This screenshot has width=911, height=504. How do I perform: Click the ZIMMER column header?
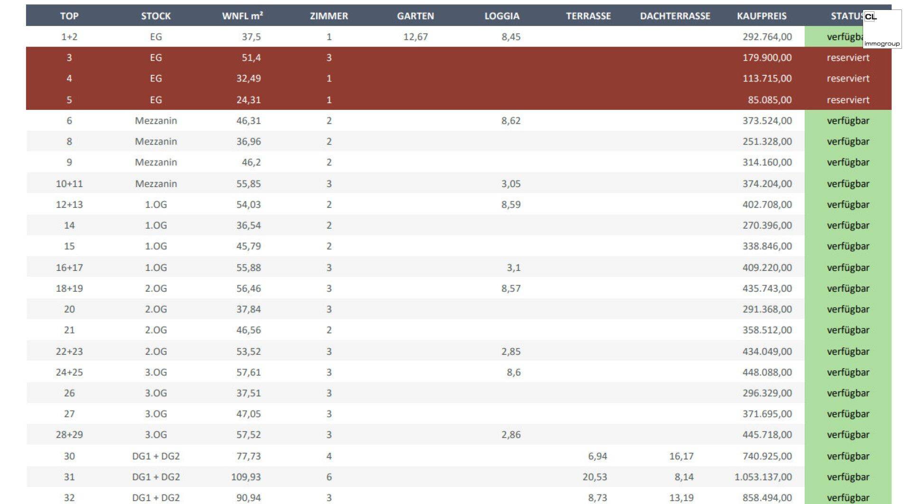(x=329, y=16)
